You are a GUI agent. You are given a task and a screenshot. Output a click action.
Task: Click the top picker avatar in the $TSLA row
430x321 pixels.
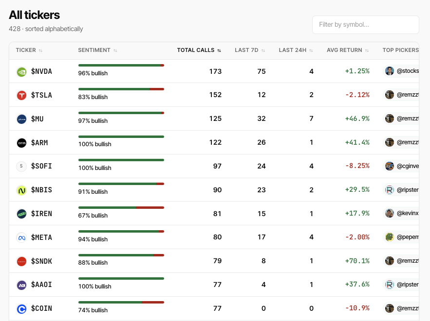[390, 95]
